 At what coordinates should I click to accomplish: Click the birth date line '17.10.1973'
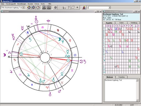[115, 16]
